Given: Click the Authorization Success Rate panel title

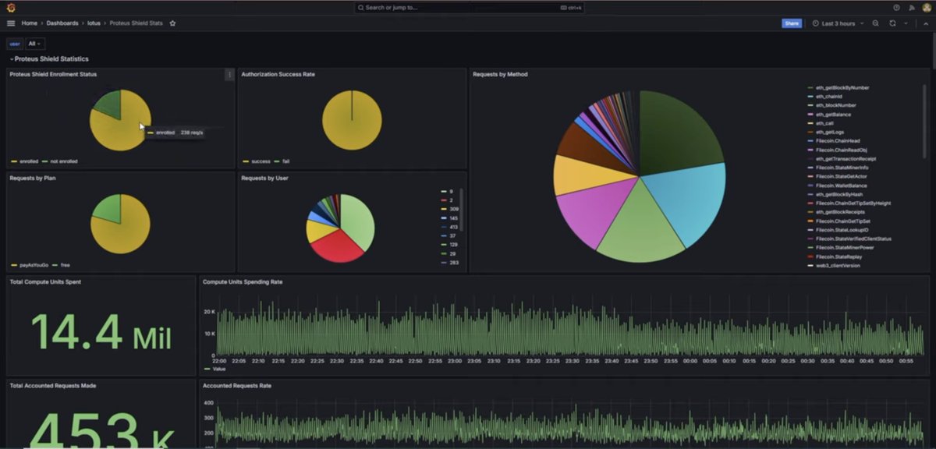Looking at the screenshot, I should (278, 75).
